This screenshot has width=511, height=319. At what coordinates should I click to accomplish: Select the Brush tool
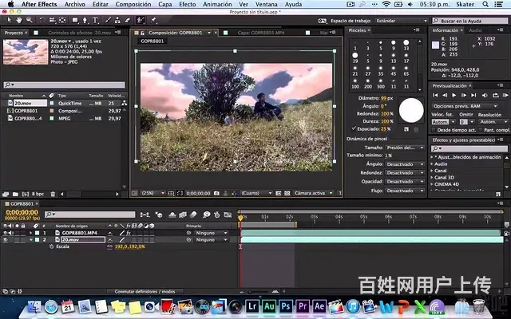click(x=108, y=20)
